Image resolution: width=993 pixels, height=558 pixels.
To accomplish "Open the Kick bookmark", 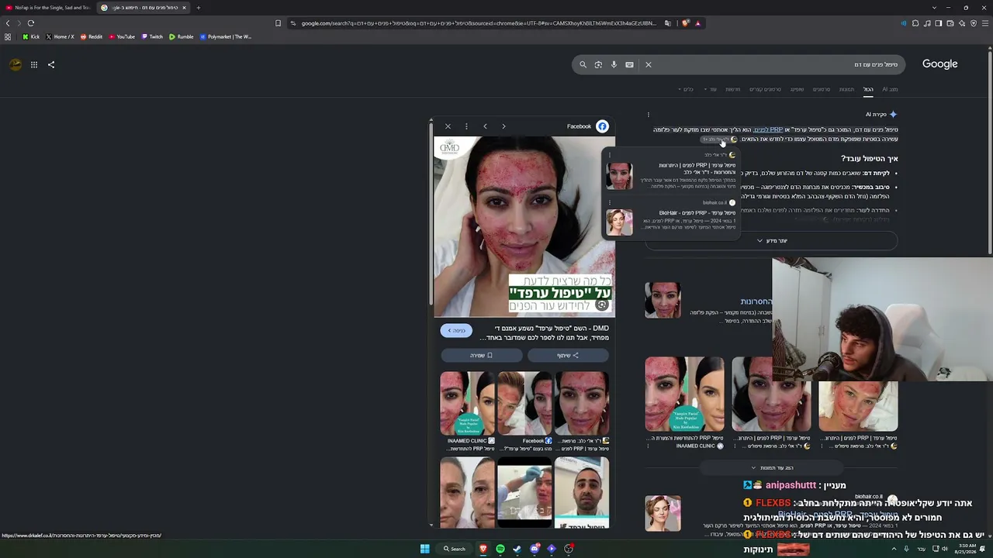I will pos(31,36).
